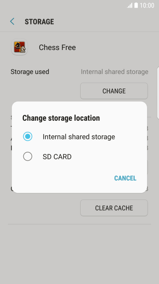Screen dimensions: 159x284
Task: Tap the signal strength icon
Action: click(x=129, y=5)
